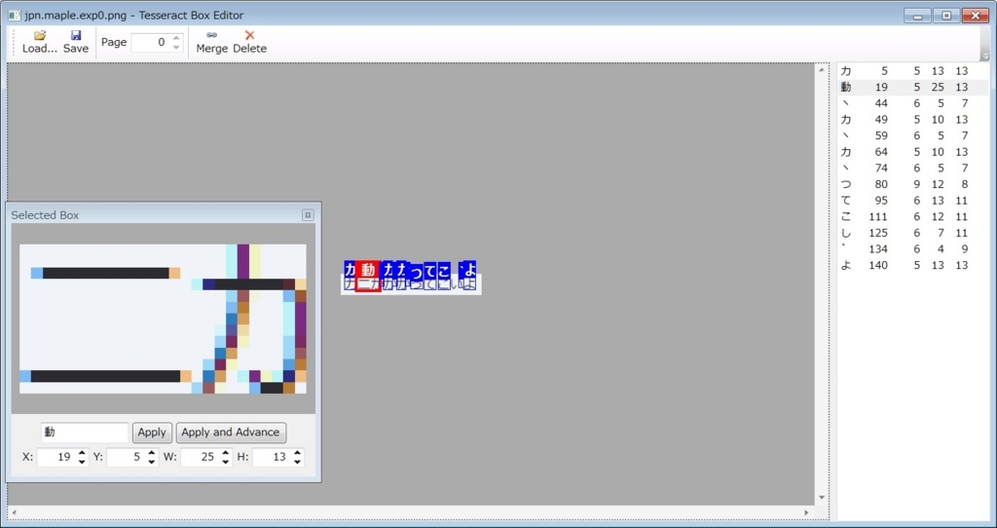Click the て box in the image canvas
The image size is (997, 528).
click(x=429, y=276)
